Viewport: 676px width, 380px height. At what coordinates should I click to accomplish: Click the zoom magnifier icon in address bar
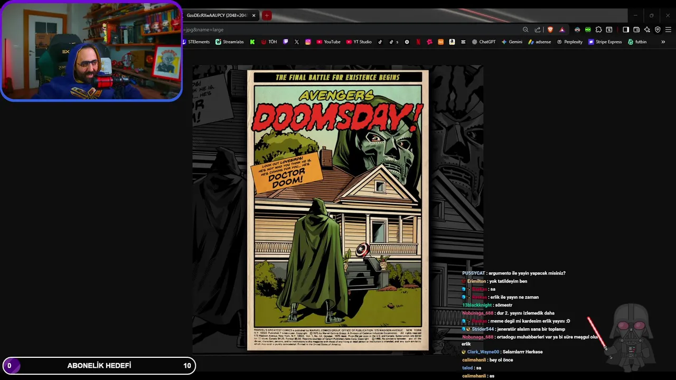coord(525,30)
